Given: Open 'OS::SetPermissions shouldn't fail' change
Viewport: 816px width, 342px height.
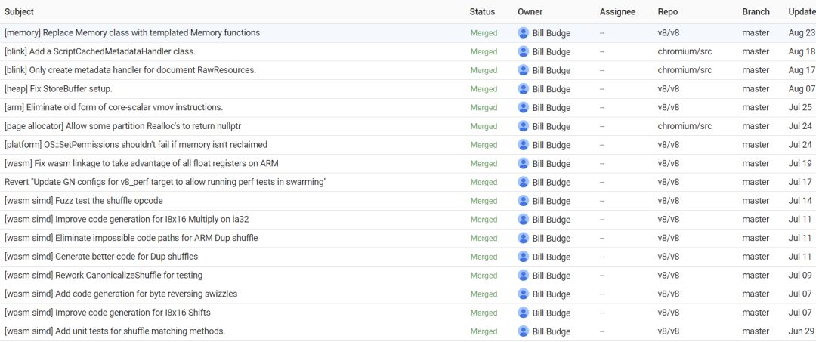Looking at the screenshot, I should point(136,145).
